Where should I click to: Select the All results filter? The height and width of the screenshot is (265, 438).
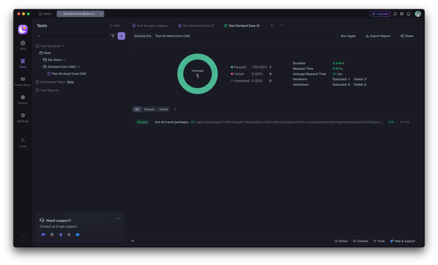[137, 109]
